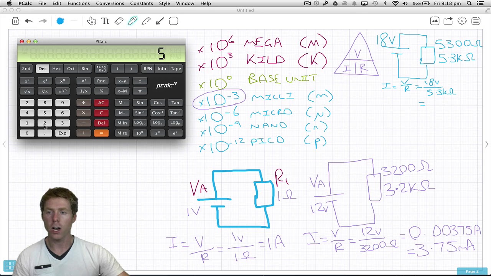Open the Edit menu
Image resolution: width=491 pixels, height=276 pixels.
point(57,3)
